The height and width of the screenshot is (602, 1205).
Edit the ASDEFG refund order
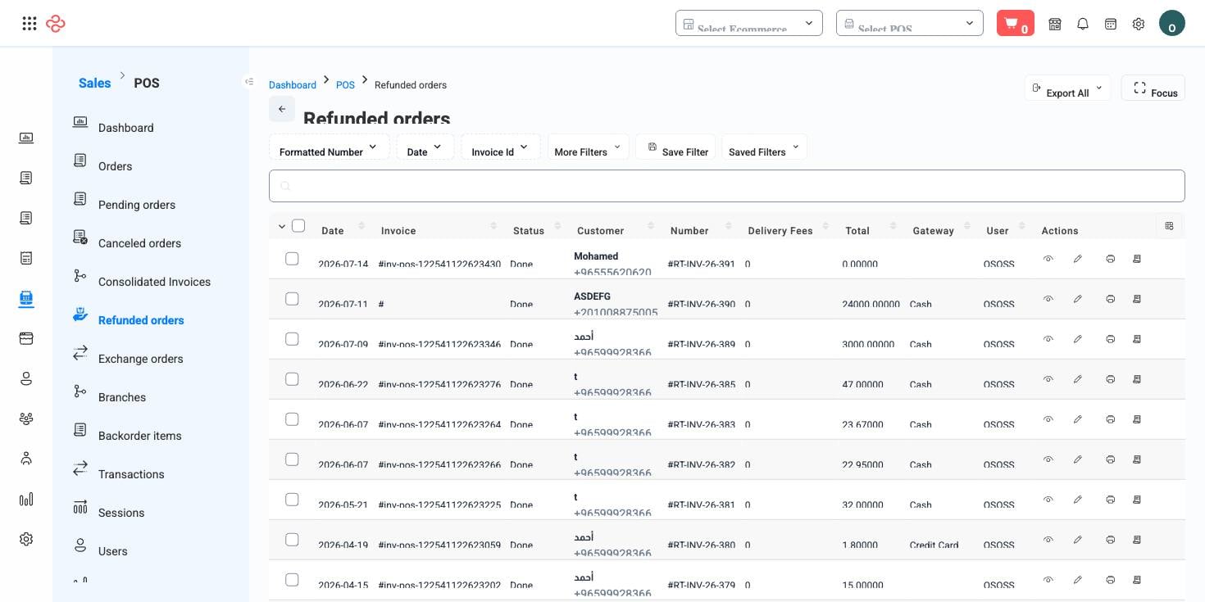click(x=1078, y=299)
